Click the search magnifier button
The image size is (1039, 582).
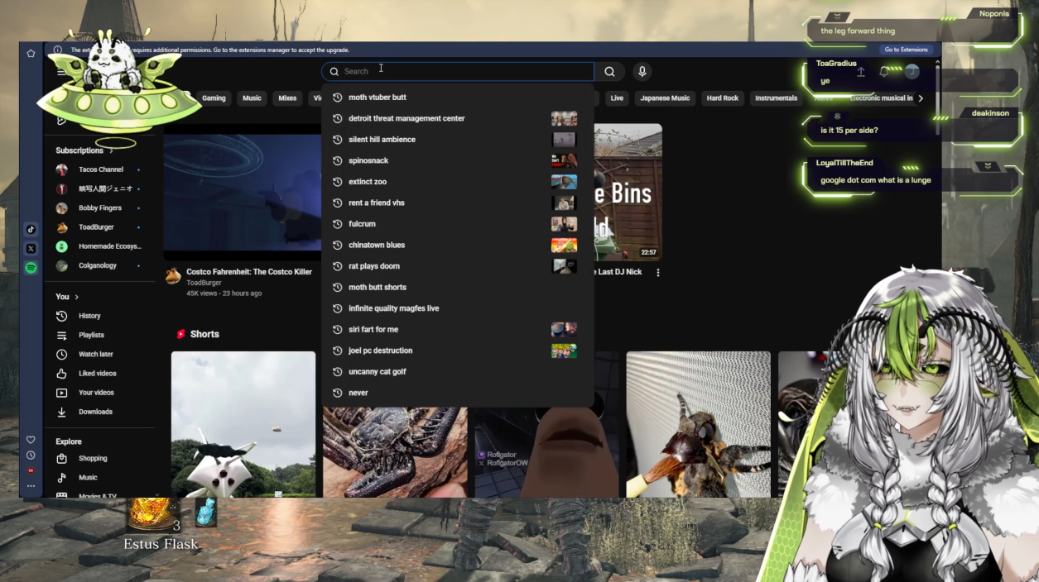point(609,72)
